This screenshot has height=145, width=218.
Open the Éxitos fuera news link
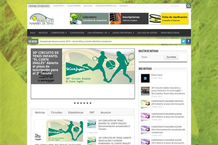click(x=157, y=75)
